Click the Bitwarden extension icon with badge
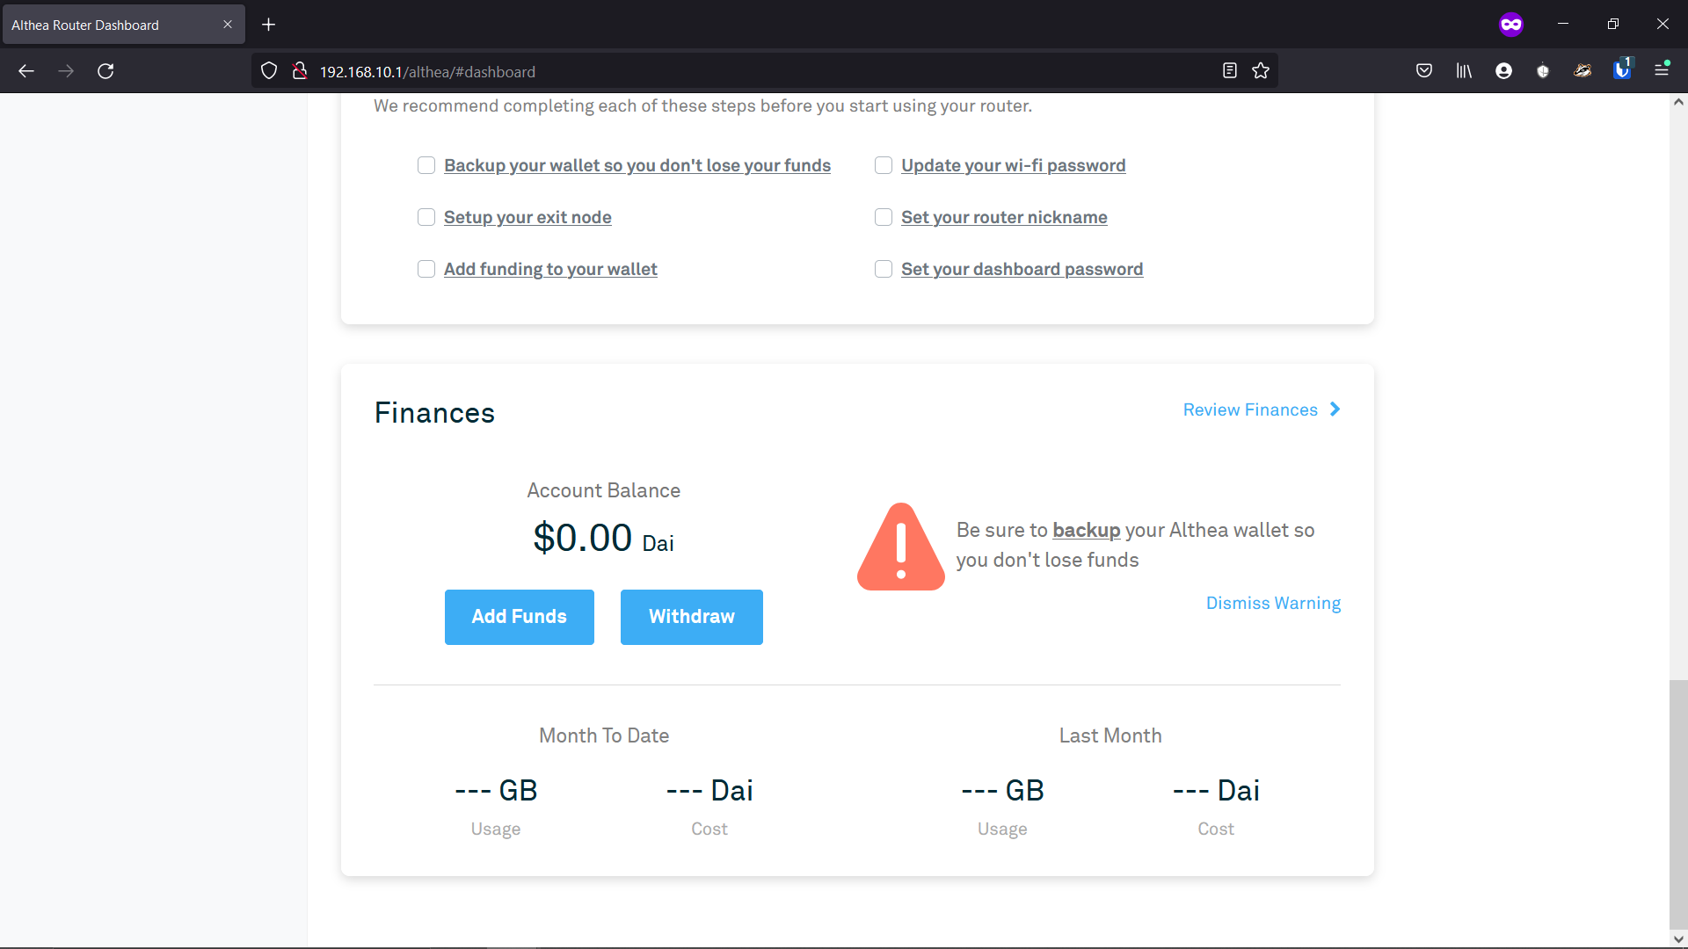The width and height of the screenshot is (1688, 949). point(1622,69)
